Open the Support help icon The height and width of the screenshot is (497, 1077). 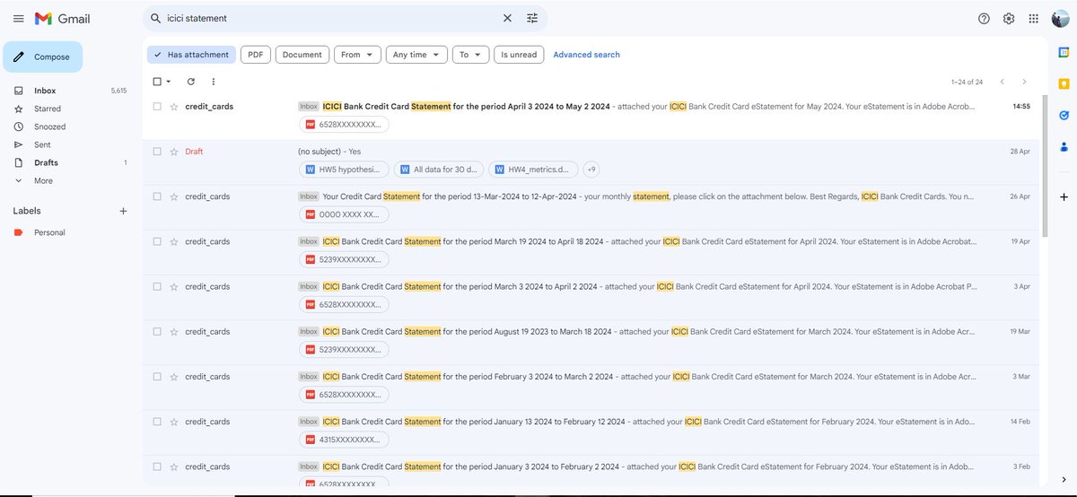(x=984, y=18)
